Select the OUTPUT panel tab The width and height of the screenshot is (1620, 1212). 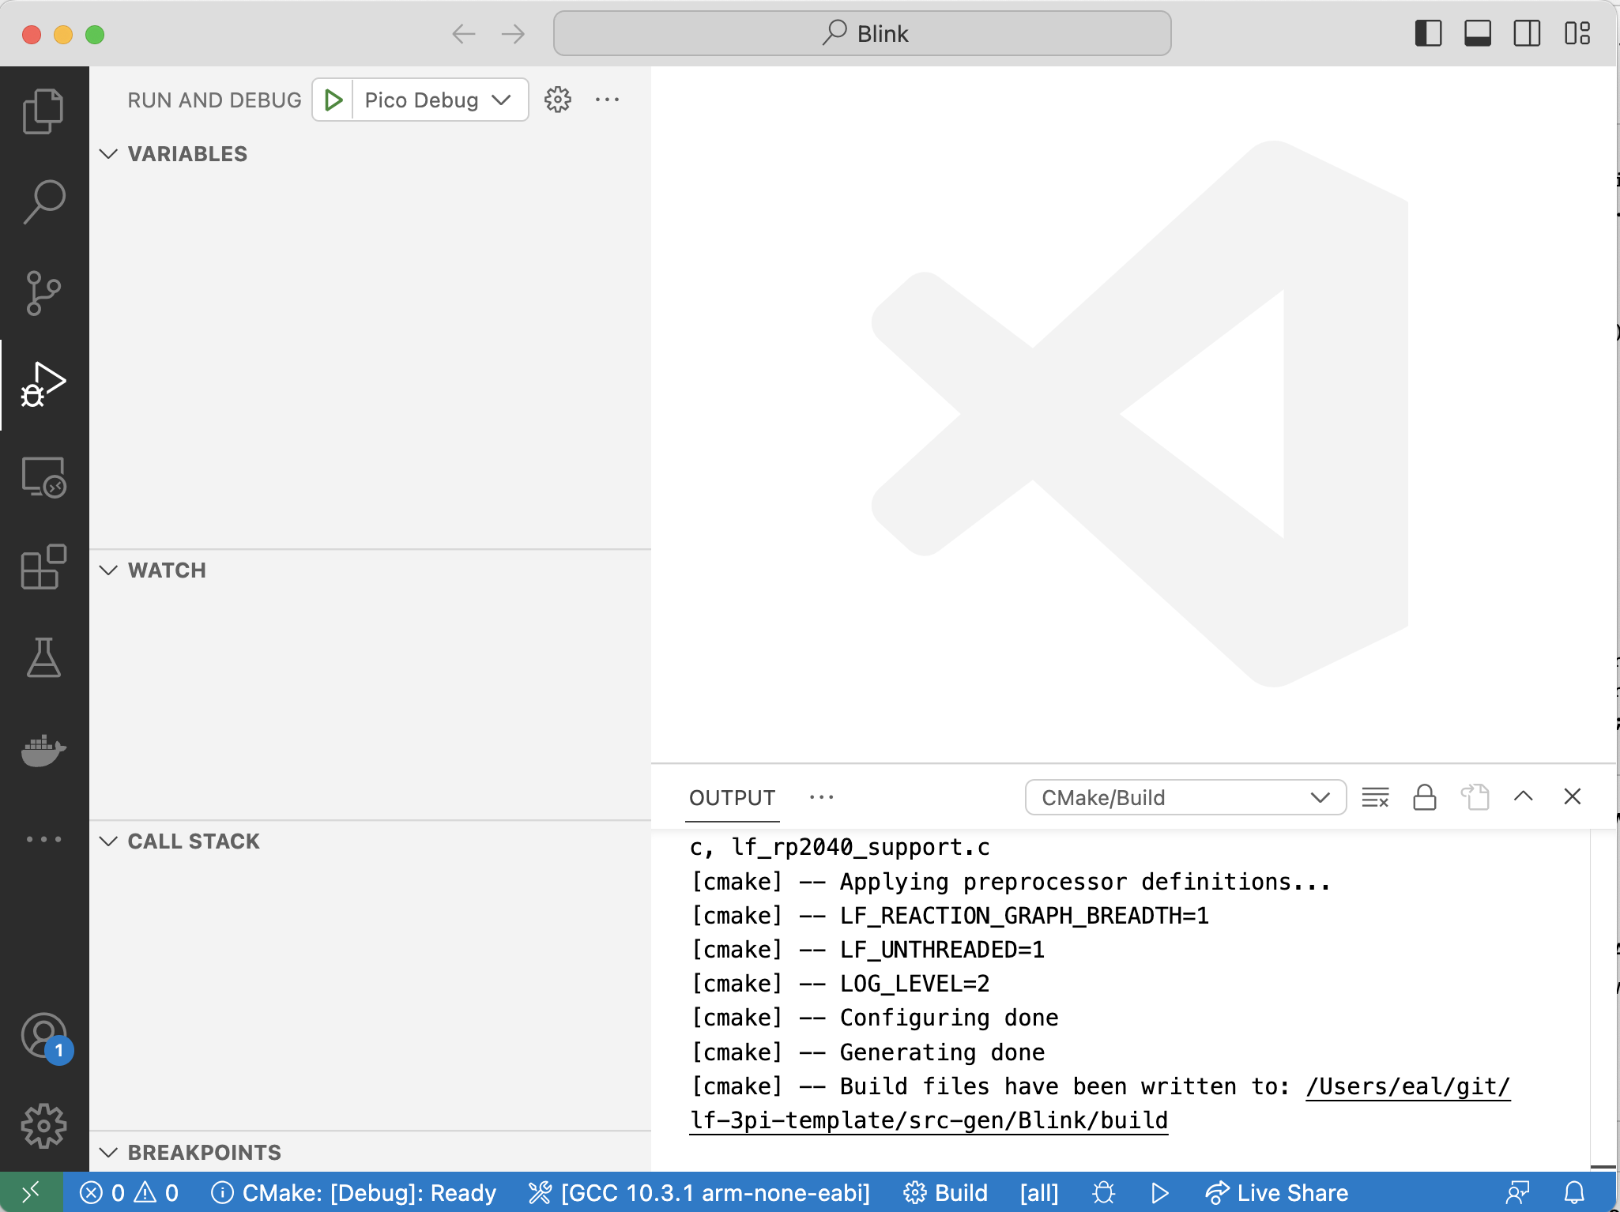tap(732, 798)
